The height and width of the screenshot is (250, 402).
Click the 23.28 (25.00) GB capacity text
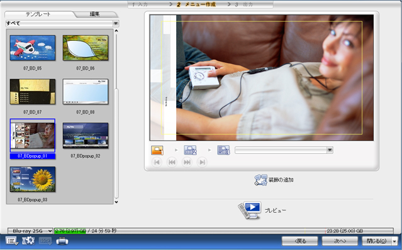[x=345, y=231]
